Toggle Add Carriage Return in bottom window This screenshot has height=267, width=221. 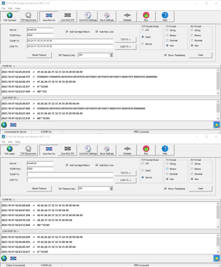67,165
